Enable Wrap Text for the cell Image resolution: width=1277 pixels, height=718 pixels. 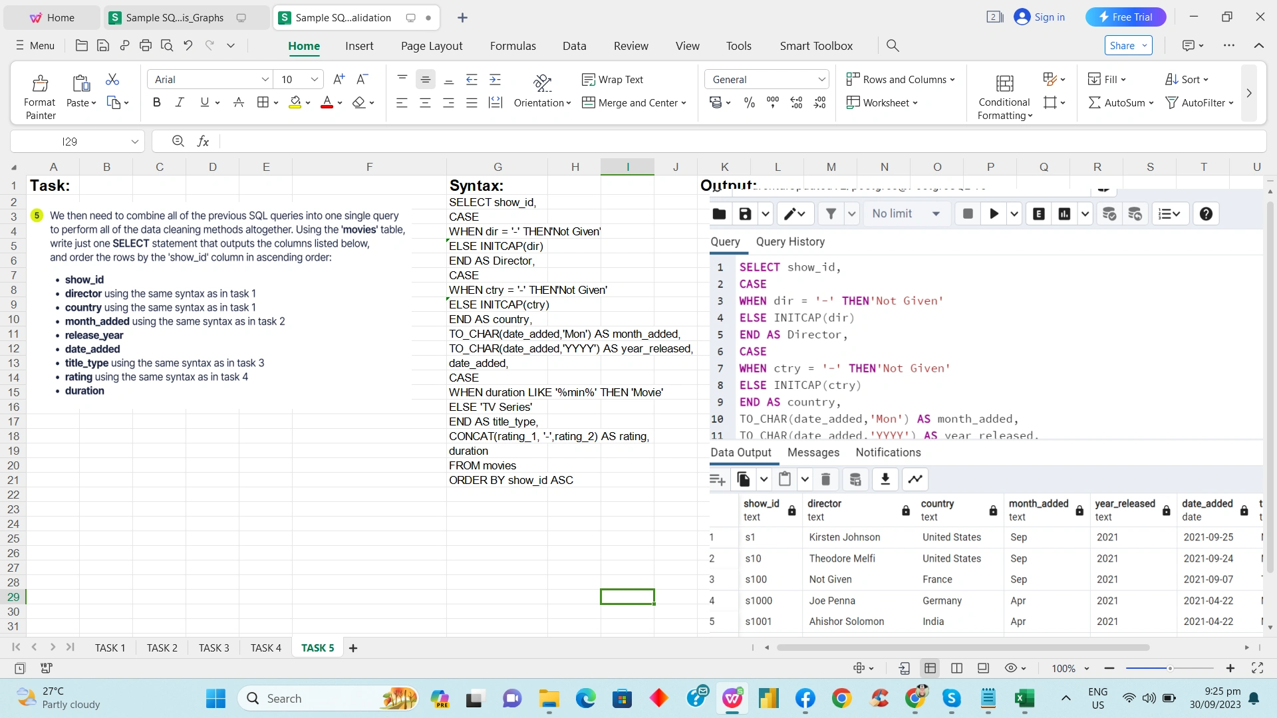pyautogui.click(x=613, y=79)
